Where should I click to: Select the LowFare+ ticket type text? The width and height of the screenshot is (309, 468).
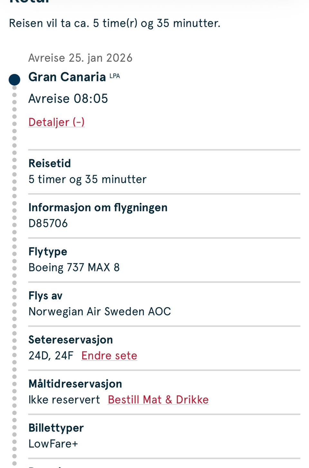[x=53, y=444]
